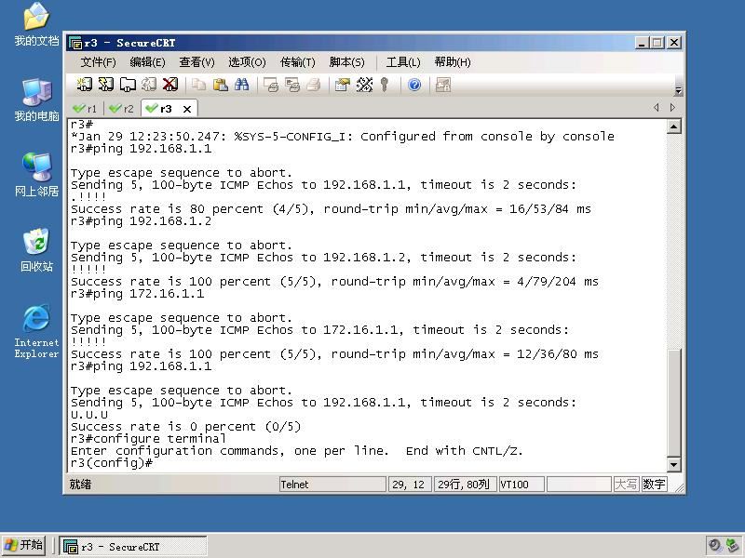
Task: Click the tab scroll right arrow
Action: 672,108
